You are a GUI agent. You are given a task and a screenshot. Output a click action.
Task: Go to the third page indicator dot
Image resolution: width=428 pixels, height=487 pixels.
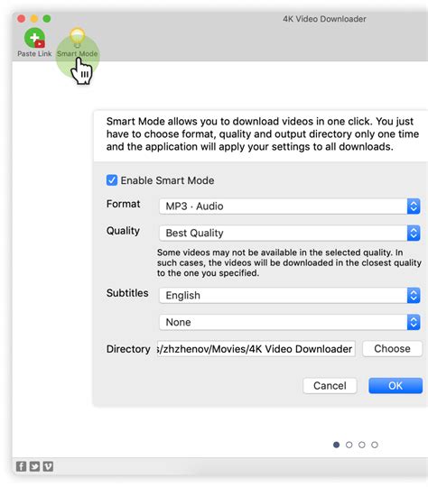pyautogui.click(x=362, y=445)
